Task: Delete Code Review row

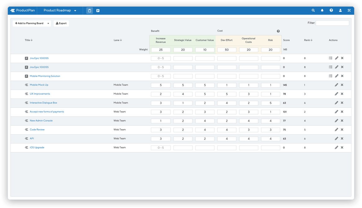Action: (x=342, y=129)
